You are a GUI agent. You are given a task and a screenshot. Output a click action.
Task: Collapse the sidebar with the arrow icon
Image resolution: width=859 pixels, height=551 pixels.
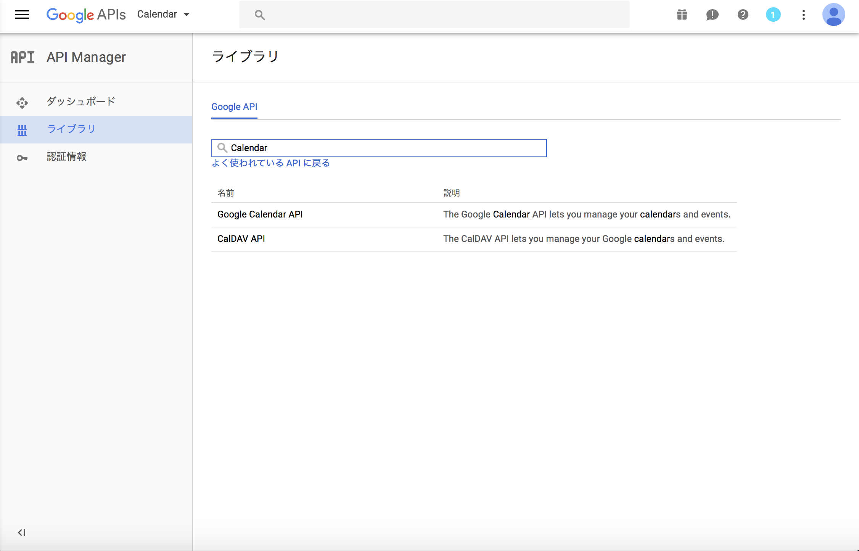coord(22,532)
